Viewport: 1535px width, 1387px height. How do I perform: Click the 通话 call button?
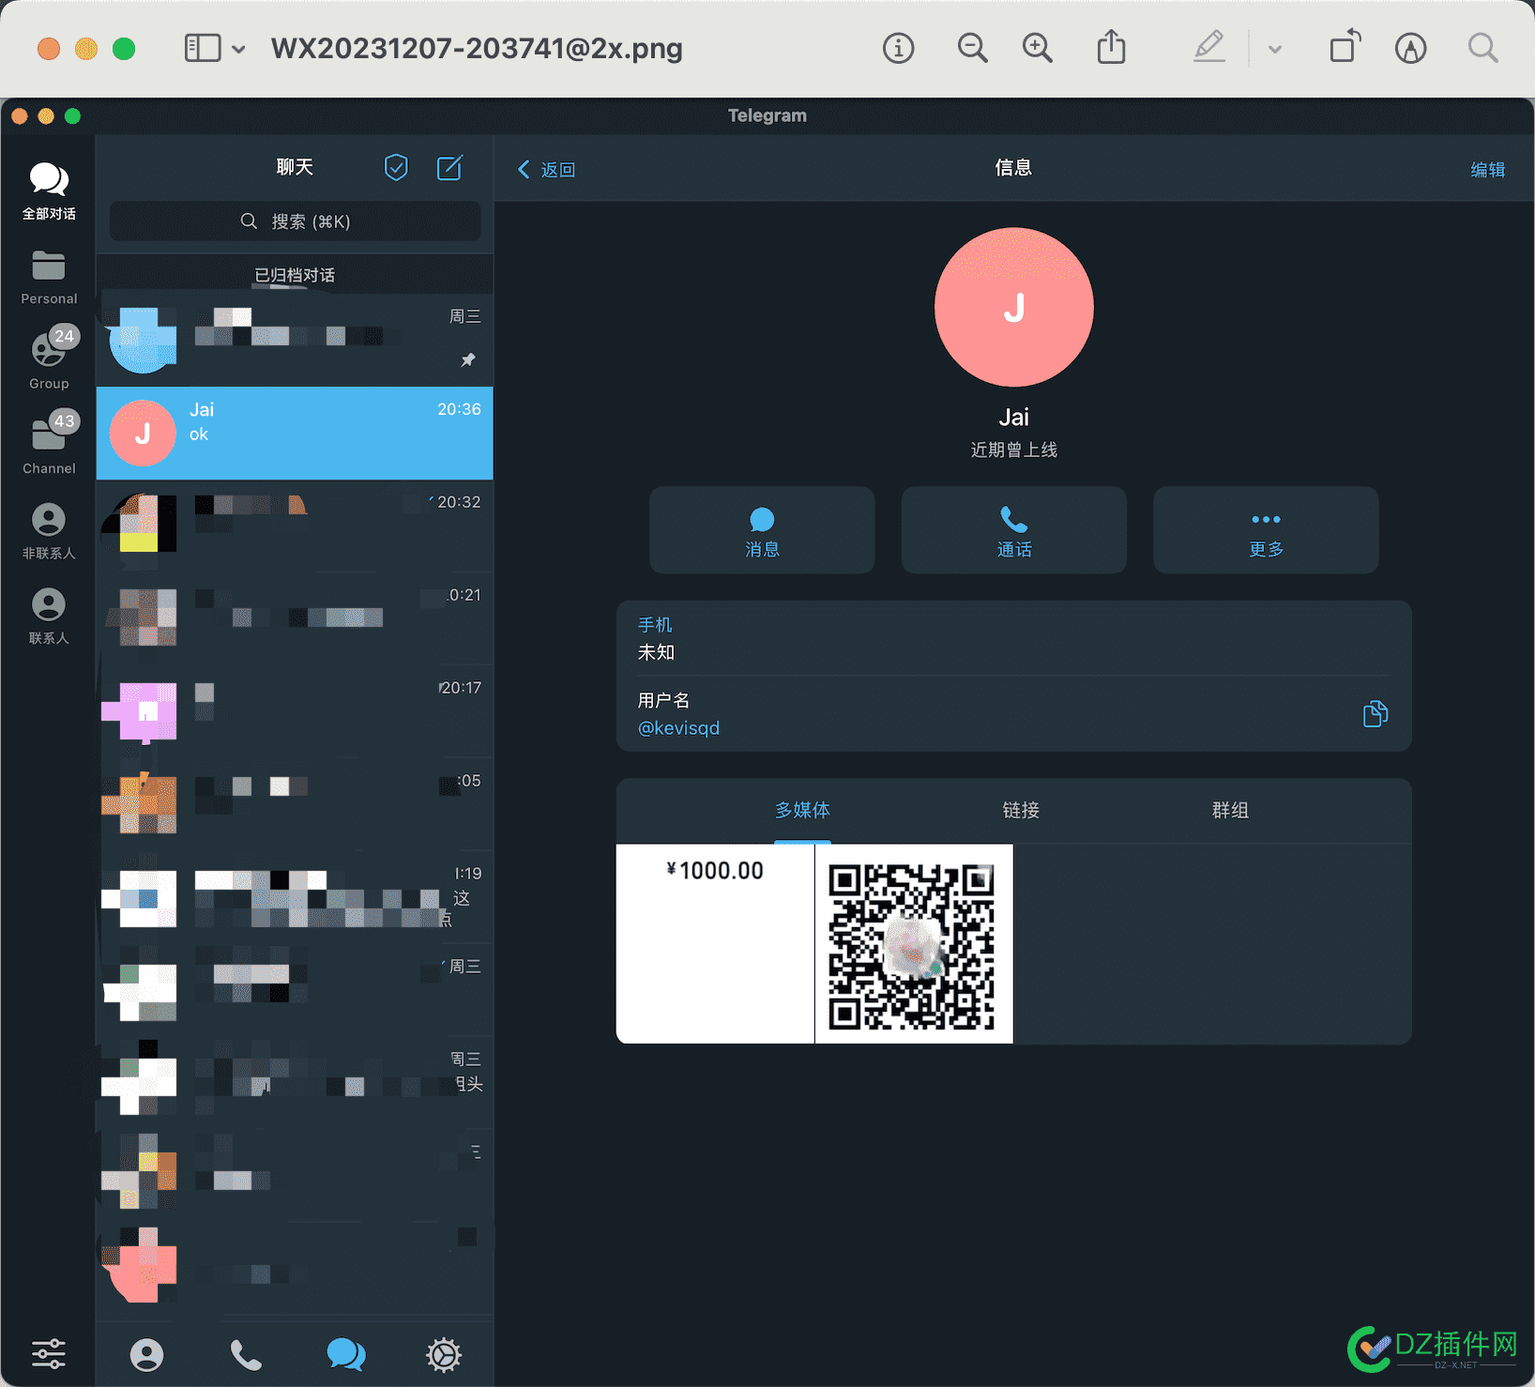click(1013, 530)
